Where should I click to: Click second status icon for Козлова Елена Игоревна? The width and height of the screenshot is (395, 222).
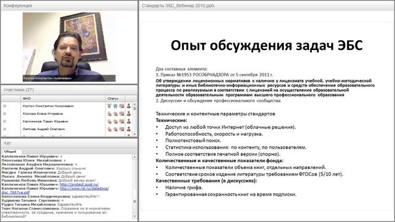115,113
